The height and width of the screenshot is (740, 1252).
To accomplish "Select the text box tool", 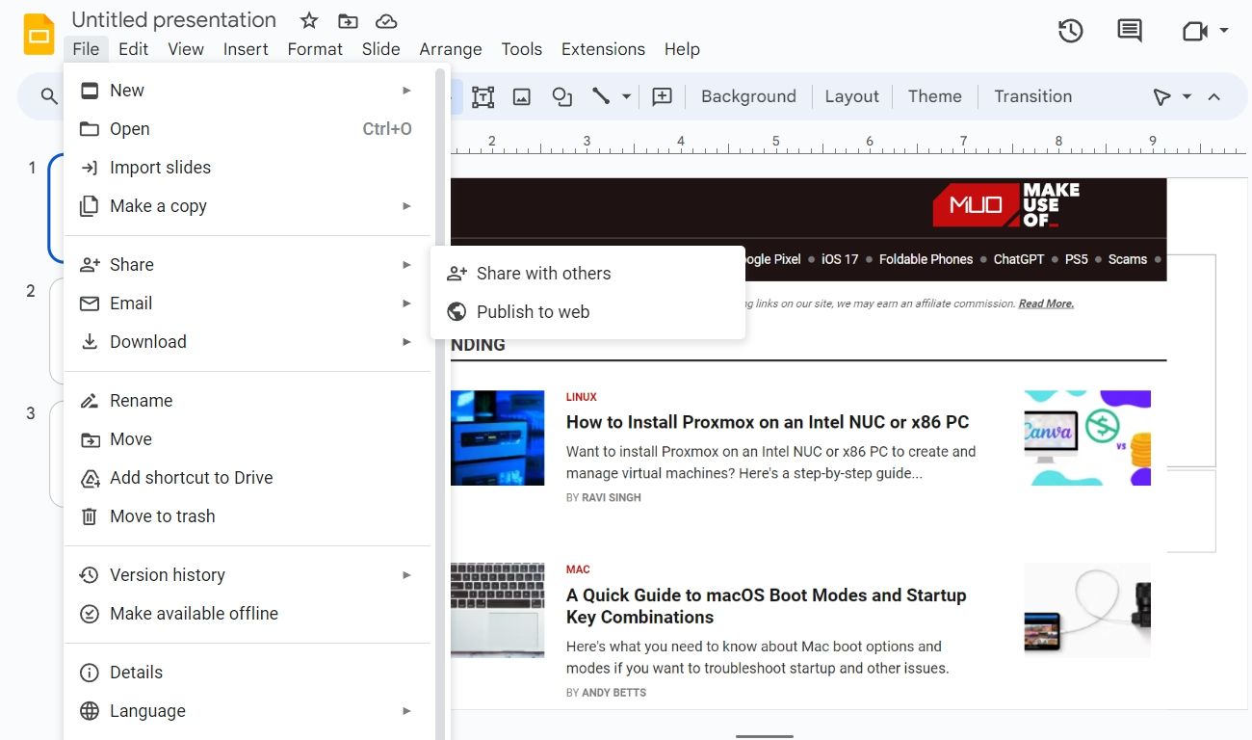I will click(483, 96).
